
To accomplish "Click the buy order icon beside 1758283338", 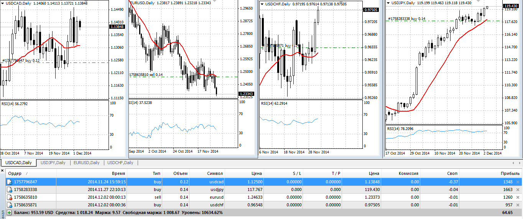I will pos(10,189).
